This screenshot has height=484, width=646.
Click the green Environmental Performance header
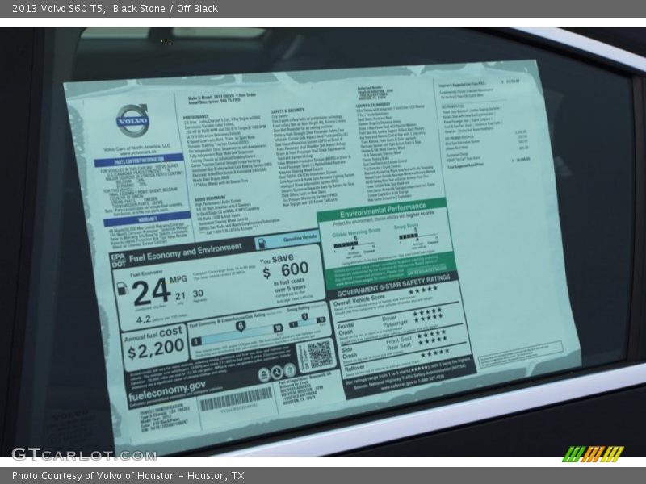point(382,210)
